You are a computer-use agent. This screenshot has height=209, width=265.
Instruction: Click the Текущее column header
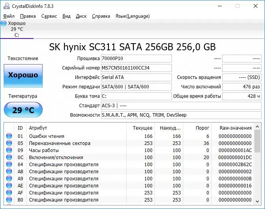point(140,128)
